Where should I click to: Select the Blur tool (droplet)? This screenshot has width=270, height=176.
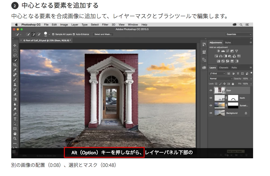pyautogui.click(x=15, y=104)
